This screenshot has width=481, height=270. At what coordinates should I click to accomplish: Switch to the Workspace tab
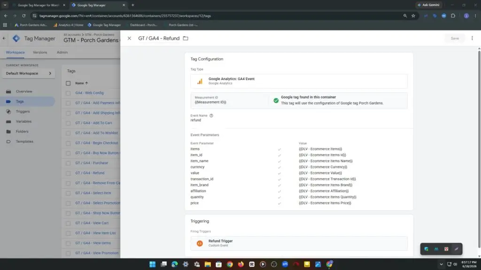tap(16, 52)
